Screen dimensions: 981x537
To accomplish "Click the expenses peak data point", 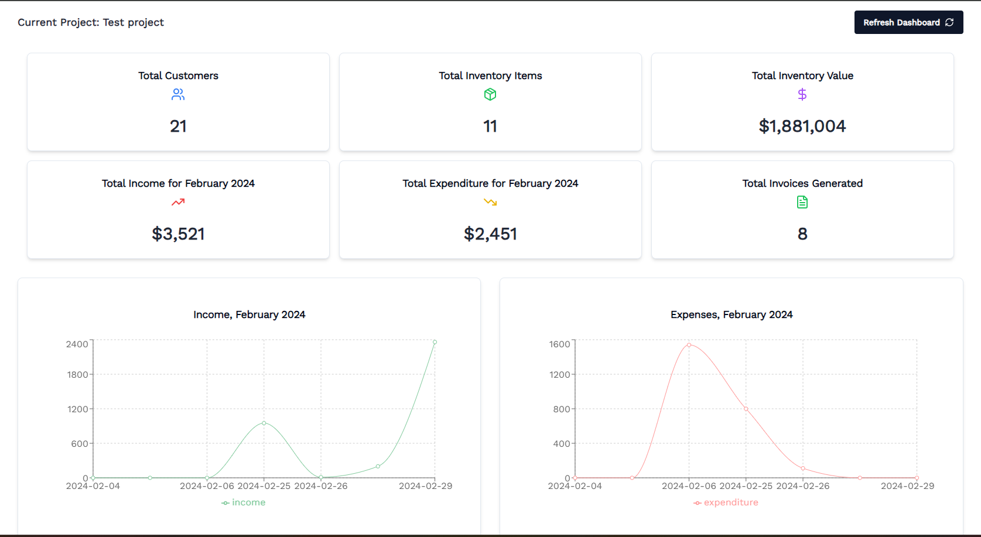I will [689, 345].
